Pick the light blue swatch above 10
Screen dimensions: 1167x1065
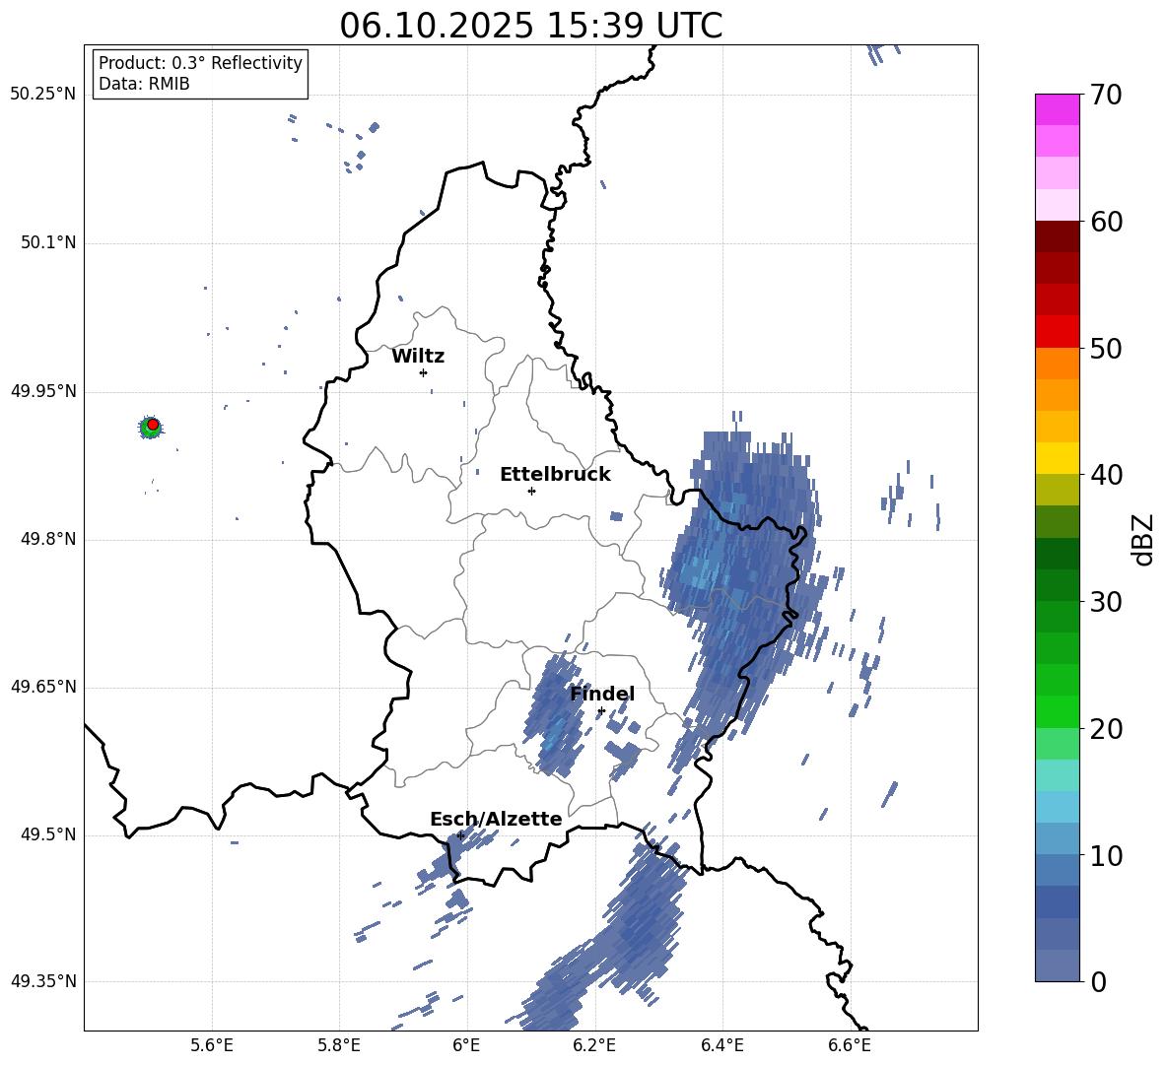point(1057,838)
